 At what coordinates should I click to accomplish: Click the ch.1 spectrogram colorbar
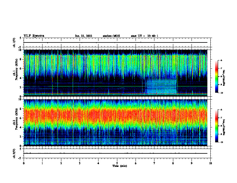(216, 77)
